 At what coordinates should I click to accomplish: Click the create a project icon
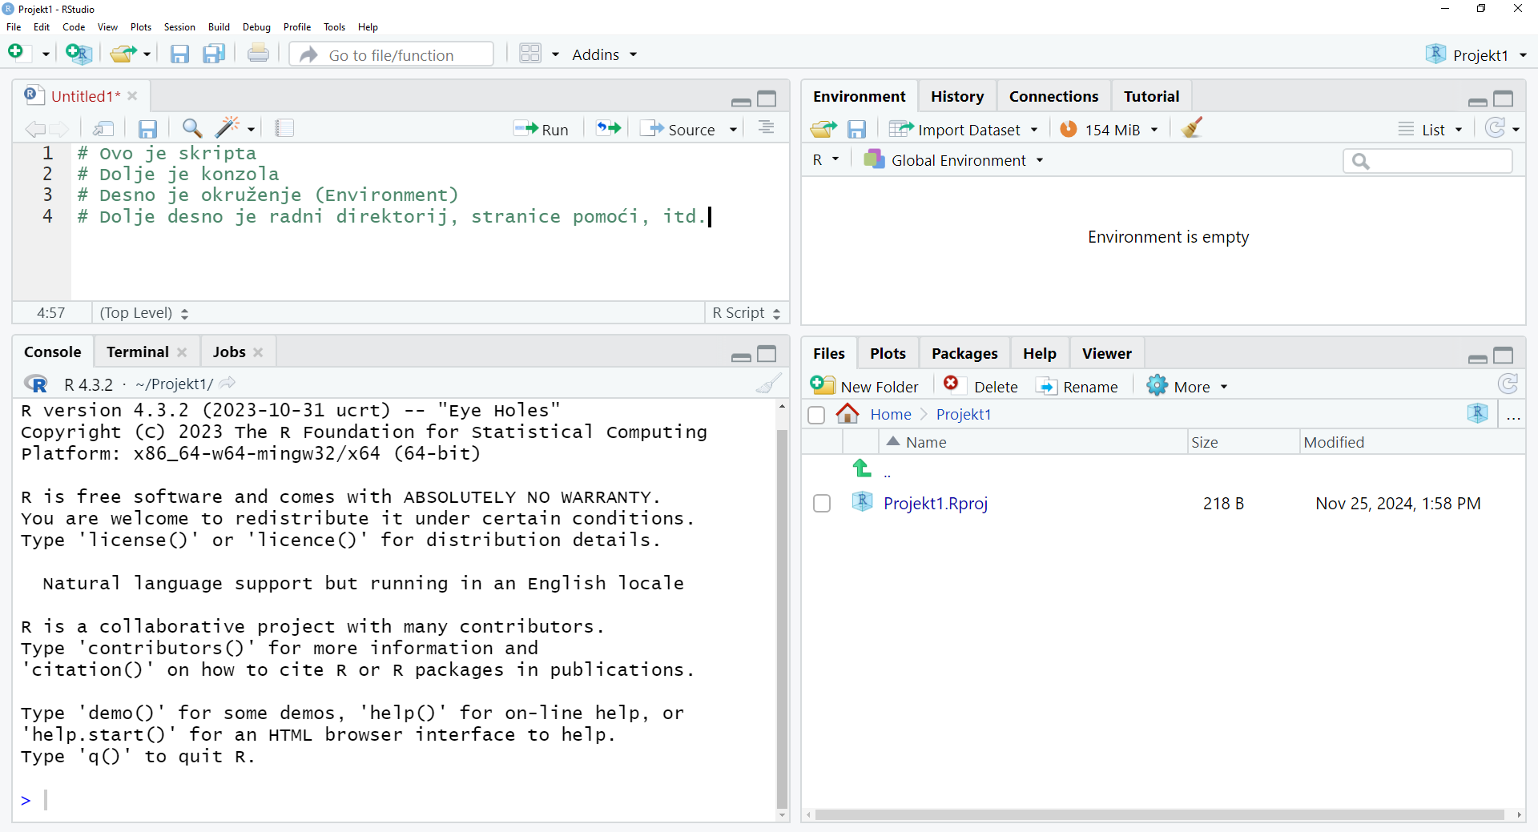click(x=79, y=54)
